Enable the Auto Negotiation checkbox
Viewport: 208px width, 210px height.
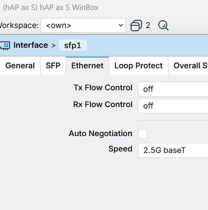click(143, 134)
